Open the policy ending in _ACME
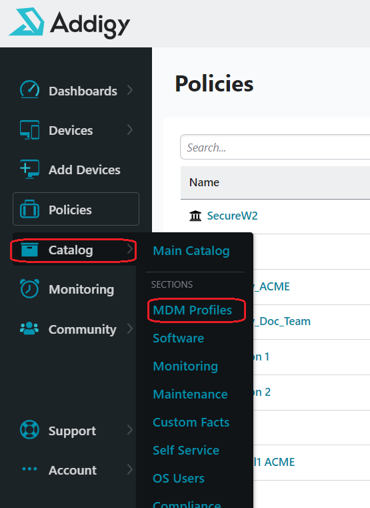Viewport: 370px width, 508px height. pyautogui.click(x=272, y=286)
